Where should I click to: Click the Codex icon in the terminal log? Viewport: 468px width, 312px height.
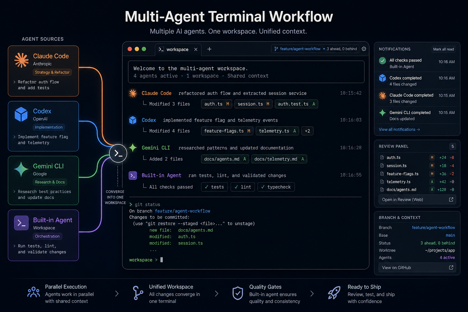coord(133,120)
